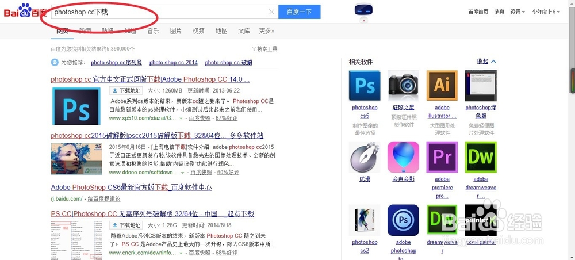Image resolution: width=575 pixels, height=260 pixels.
Task: Click thumbnail of photoshop cc2015 result
Action: 76,158
